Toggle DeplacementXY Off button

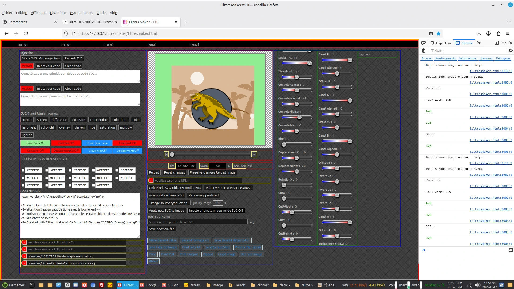[66, 151]
